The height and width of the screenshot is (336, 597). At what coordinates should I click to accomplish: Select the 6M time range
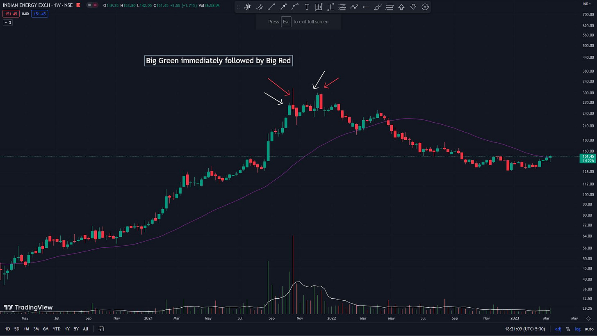tap(46, 329)
